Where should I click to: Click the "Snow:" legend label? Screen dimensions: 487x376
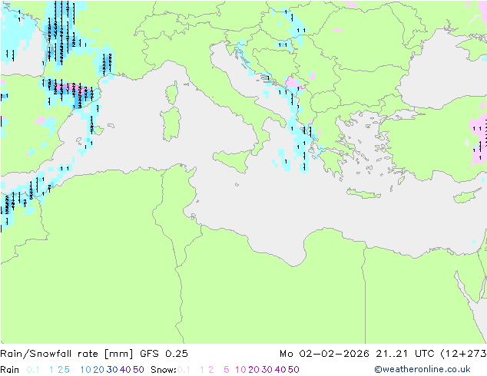(164, 370)
